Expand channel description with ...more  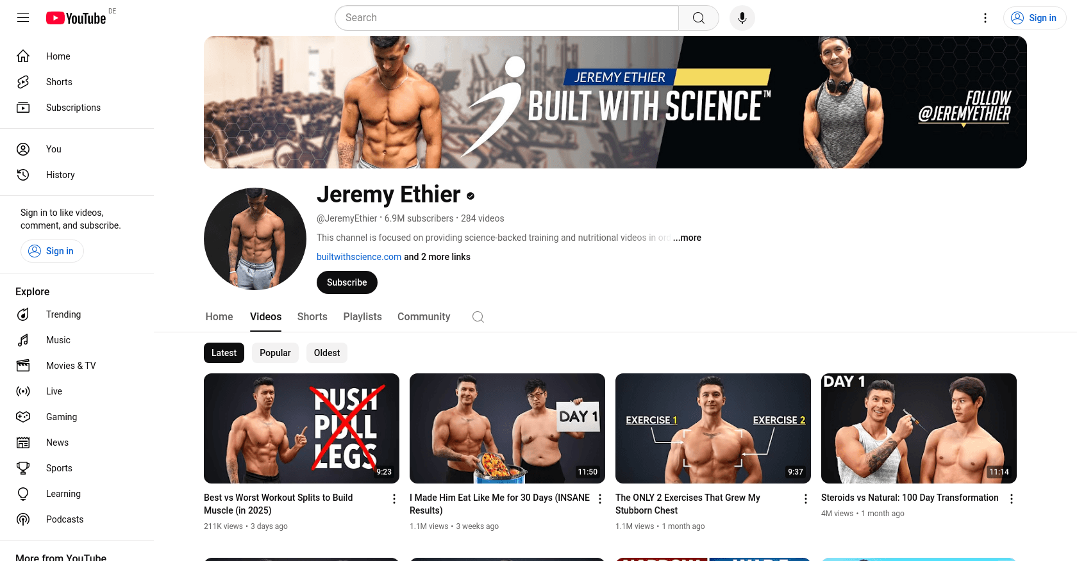[687, 238]
